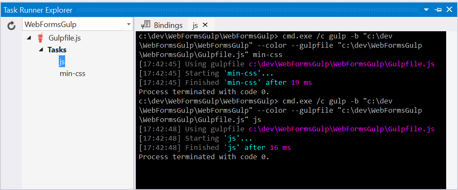Select the Gulpfile.js label
Viewport: 458px width, 190px height.
pyautogui.click(x=65, y=38)
